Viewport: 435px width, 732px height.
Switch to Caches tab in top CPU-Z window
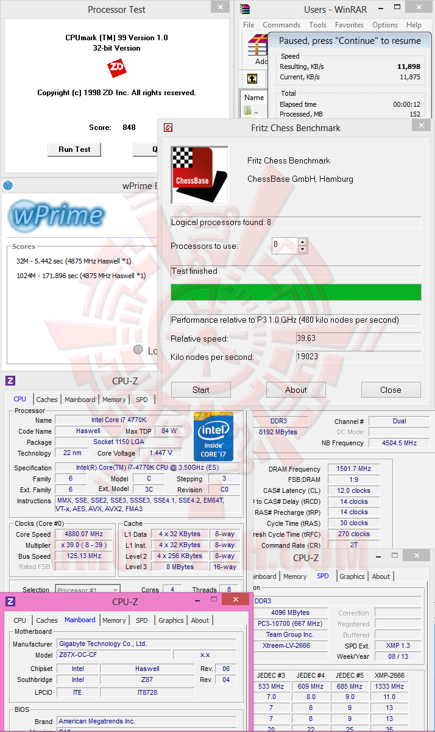(47, 400)
